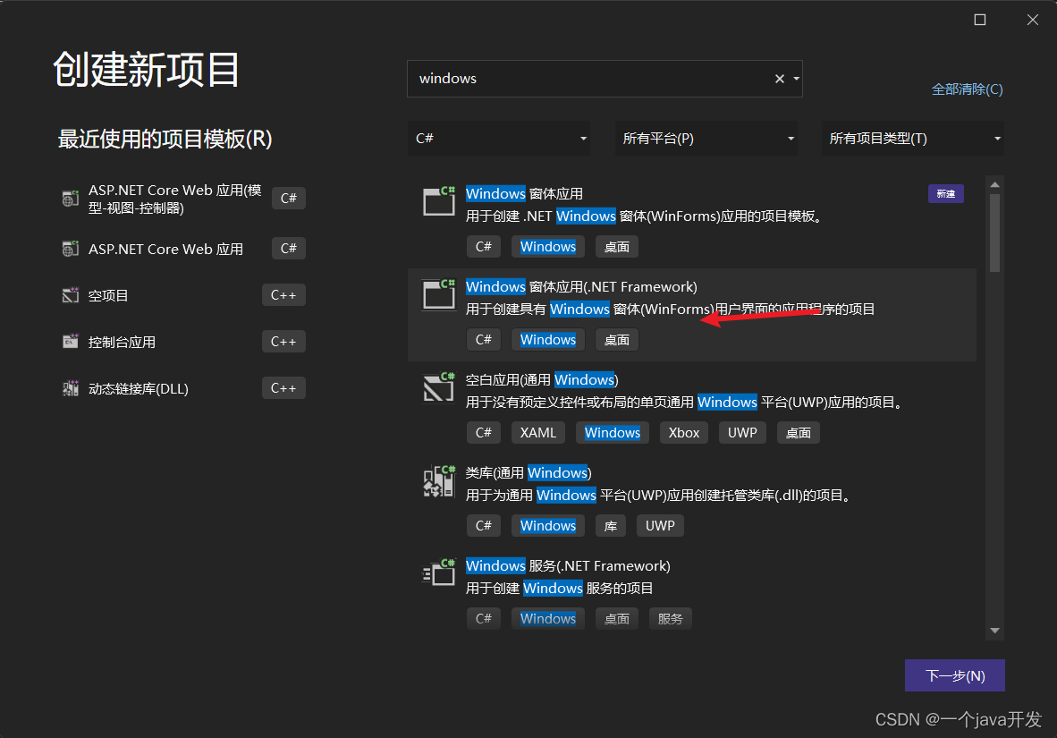This screenshot has height=738, width=1057.
Task: Click the 全部清除(C) link
Action: click(967, 89)
